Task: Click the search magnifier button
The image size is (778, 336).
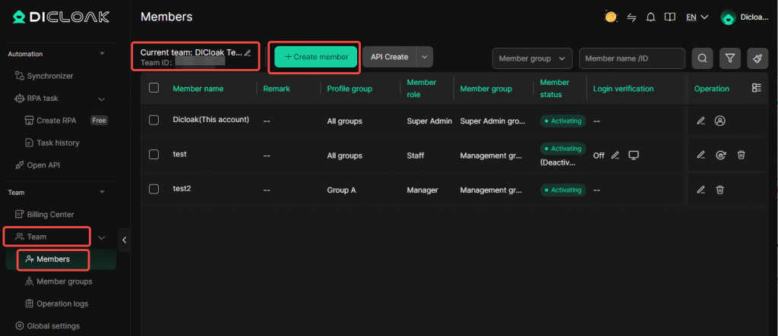Action: tap(702, 58)
